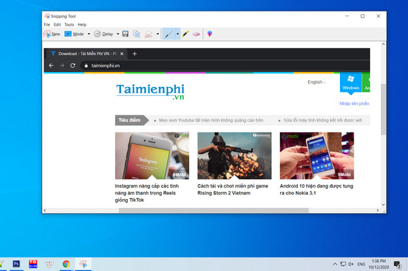This screenshot has height=271, width=408.
Task: Click the 'Cách tải và chơi miễn phí game' headline
Action: pos(233,189)
